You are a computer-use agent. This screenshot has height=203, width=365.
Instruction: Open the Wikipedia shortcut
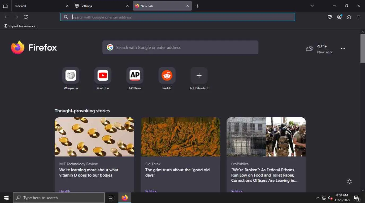click(x=71, y=78)
